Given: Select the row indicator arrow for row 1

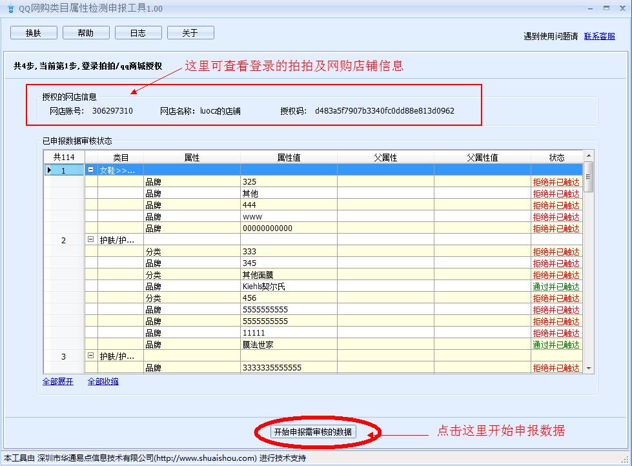Looking at the screenshot, I should tap(49, 170).
